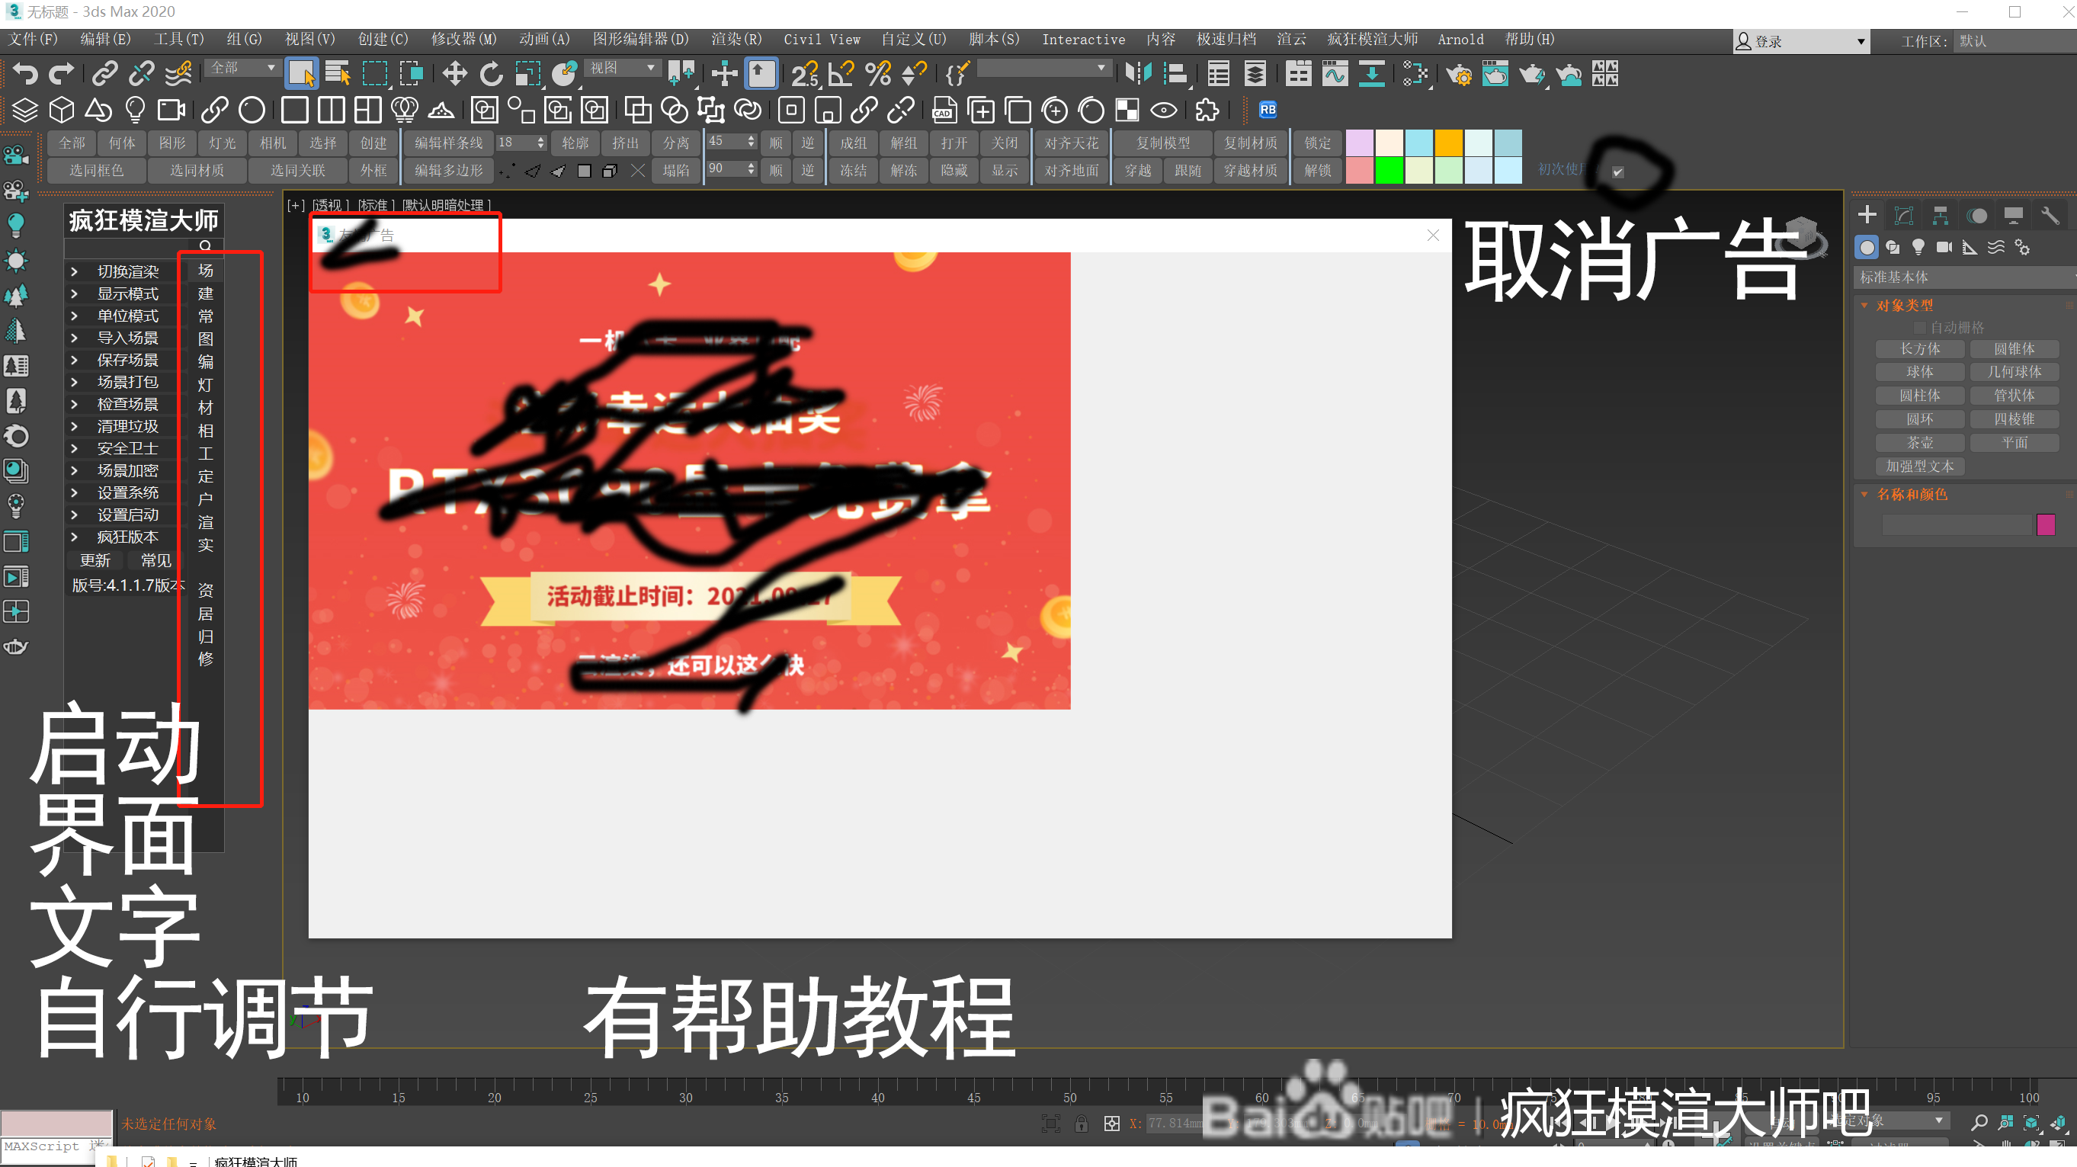
Task: Click the blue RB icon
Action: point(1268,110)
